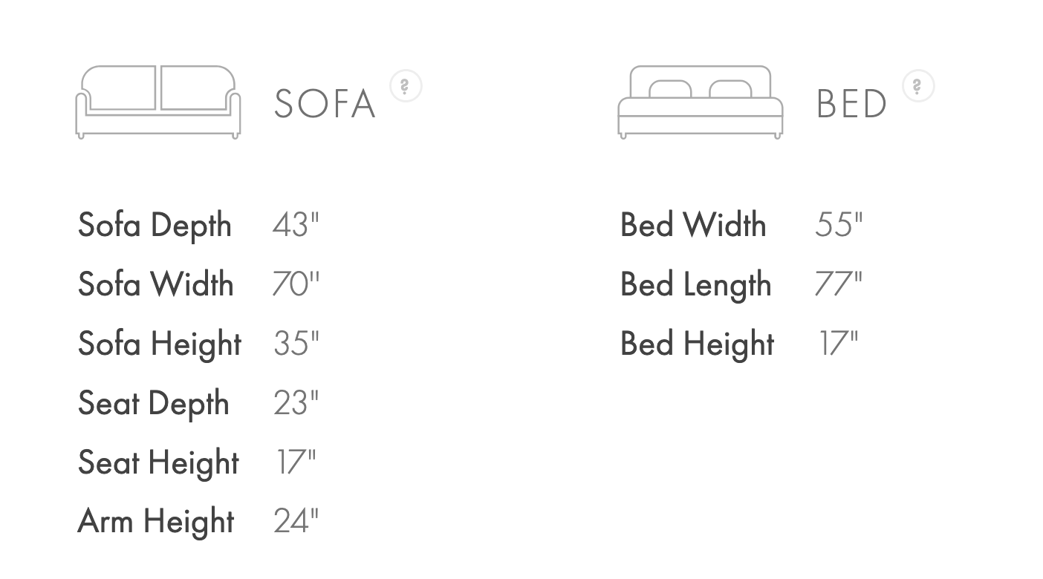Click the Bed Height label
The width and height of the screenshot is (1043, 579).
point(698,344)
